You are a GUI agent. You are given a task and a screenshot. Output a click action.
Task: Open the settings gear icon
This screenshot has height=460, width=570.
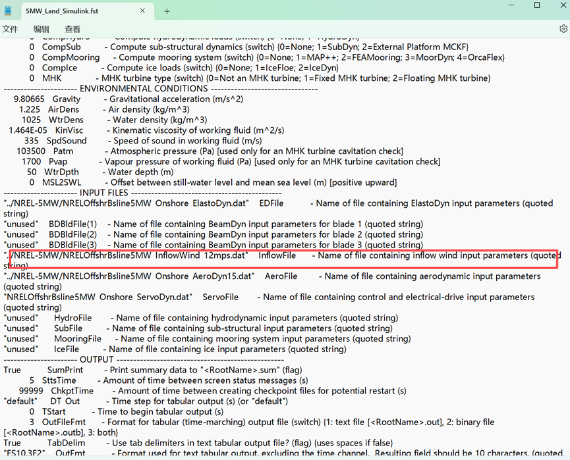point(563,28)
